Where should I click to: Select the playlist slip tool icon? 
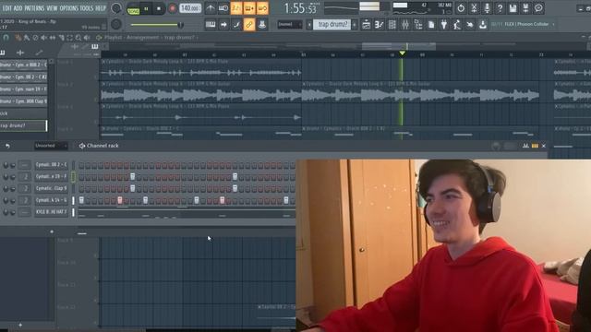tap(53, 38)
